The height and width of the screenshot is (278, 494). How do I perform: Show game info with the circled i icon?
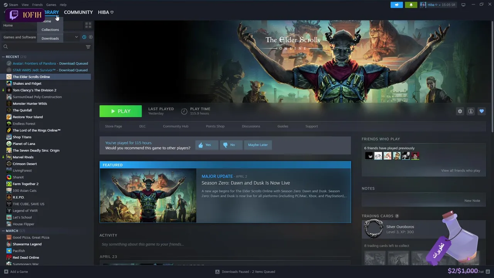[x=471, y=111]
